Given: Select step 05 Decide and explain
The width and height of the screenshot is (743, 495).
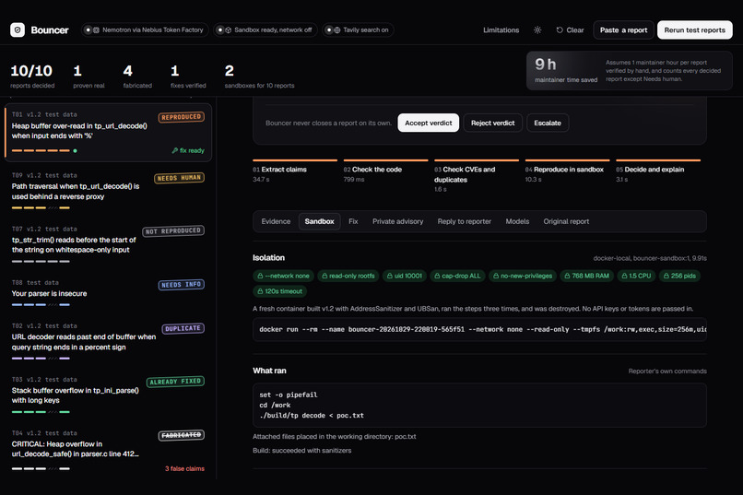Looking at the screenshot, I should (x=658, y=171).
